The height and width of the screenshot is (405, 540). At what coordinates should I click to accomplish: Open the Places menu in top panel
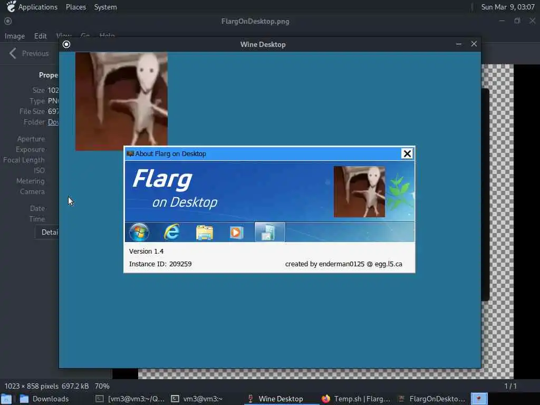coord(76,7)
